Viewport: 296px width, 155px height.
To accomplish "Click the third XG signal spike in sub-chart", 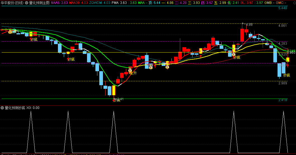I will pyautogui.click(x=114, y=132).
